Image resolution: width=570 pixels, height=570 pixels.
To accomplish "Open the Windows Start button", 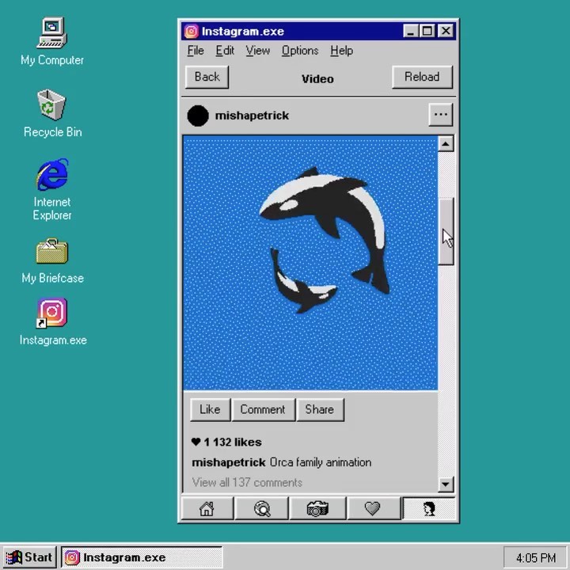I will [30, 557].
